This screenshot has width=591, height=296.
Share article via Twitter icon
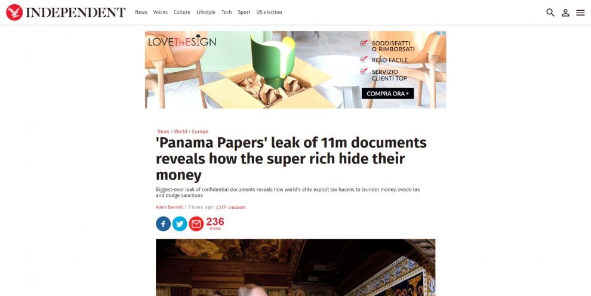tap(180, 224)
